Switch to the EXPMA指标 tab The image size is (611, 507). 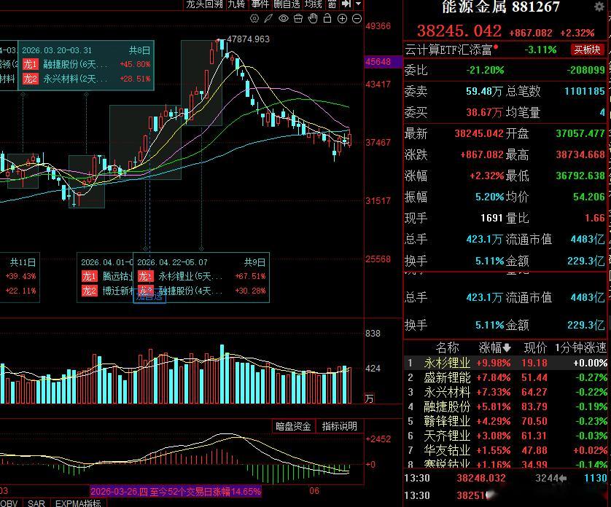click(x=78, y=503)
